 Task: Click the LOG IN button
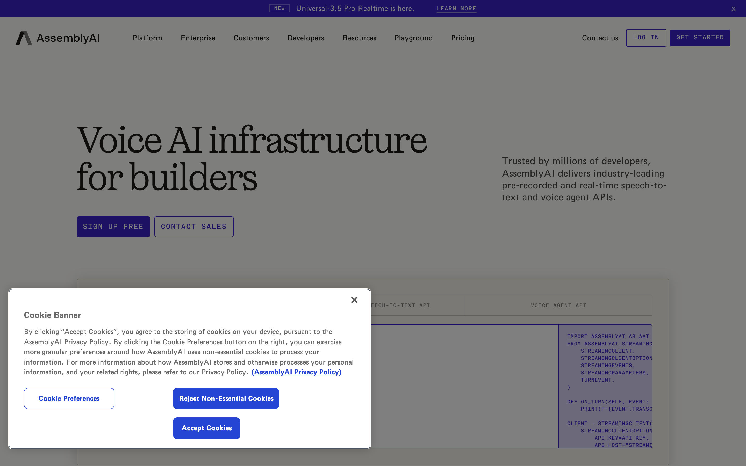coord(646,38)
